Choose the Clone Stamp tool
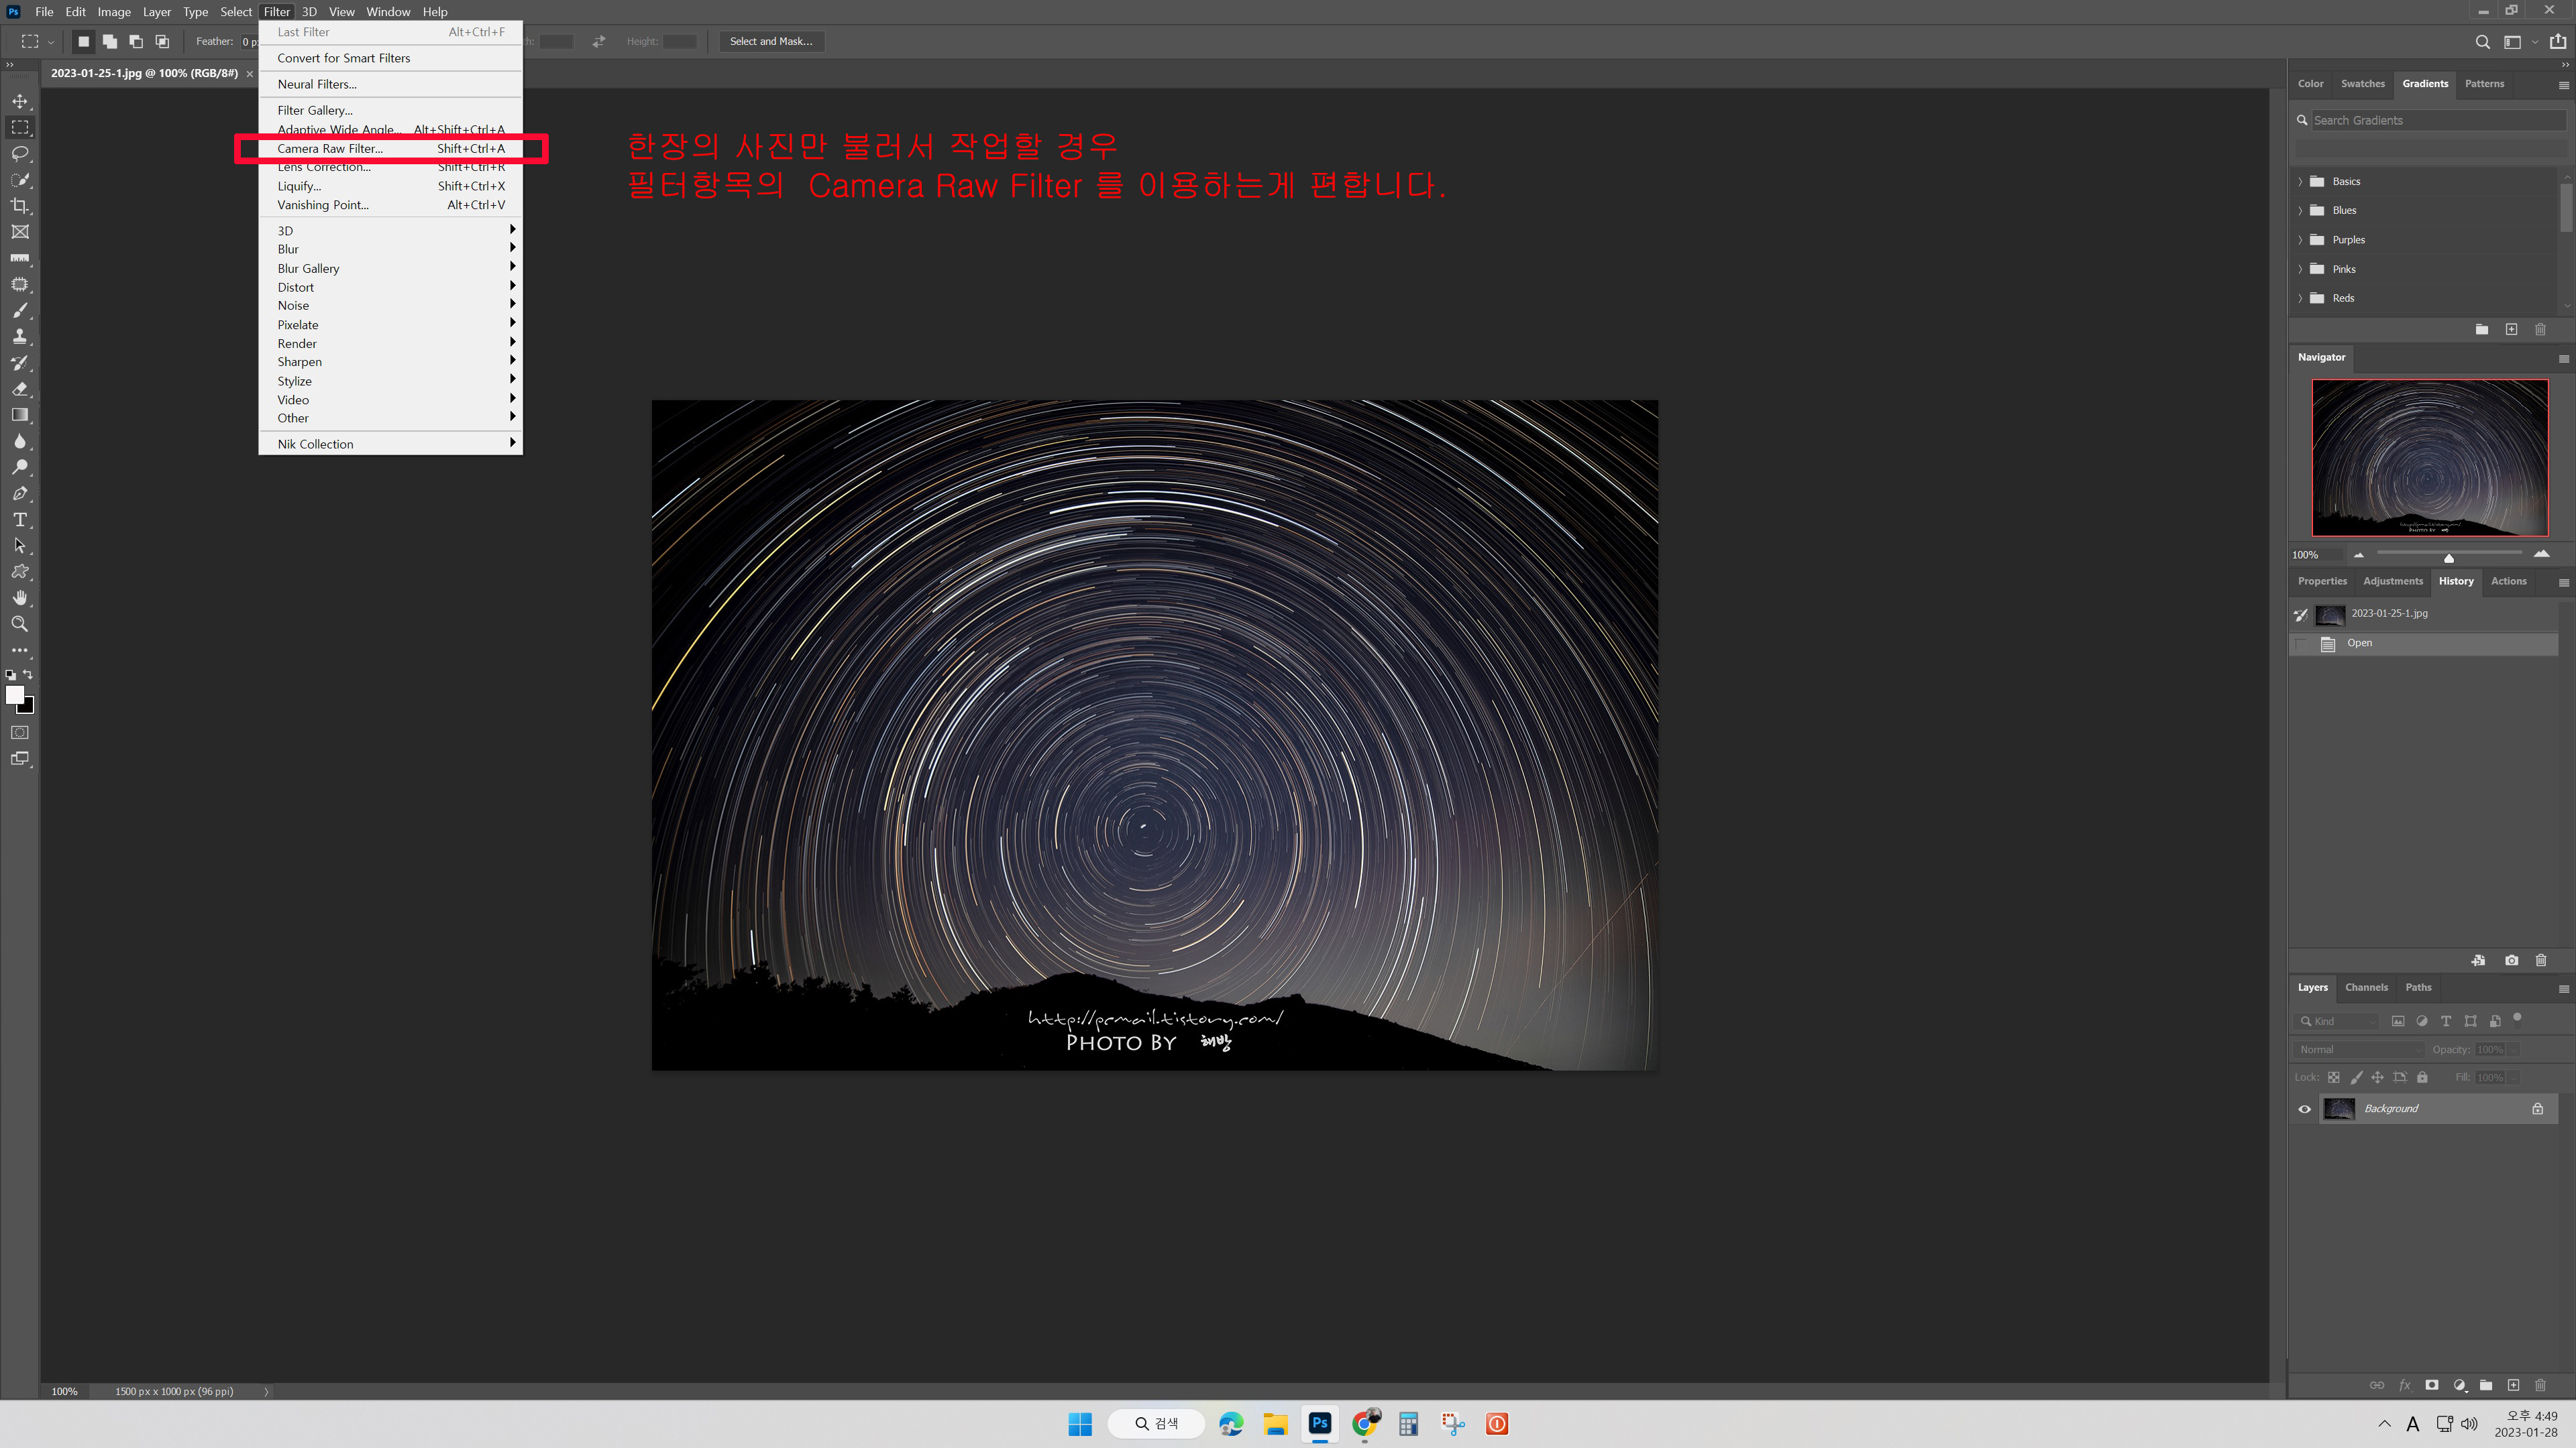 tap(20, 337)
